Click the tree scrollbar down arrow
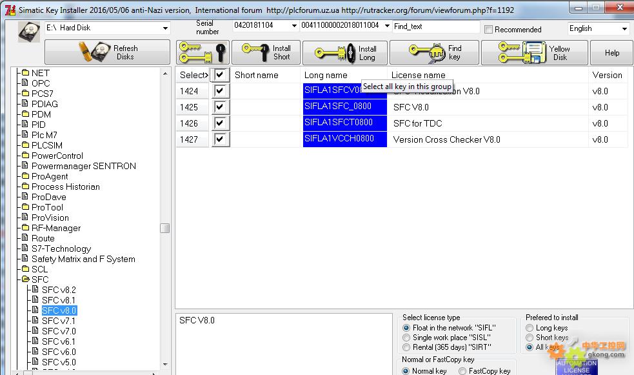Viewport: 634px width, 375px height. click(164, 364)
